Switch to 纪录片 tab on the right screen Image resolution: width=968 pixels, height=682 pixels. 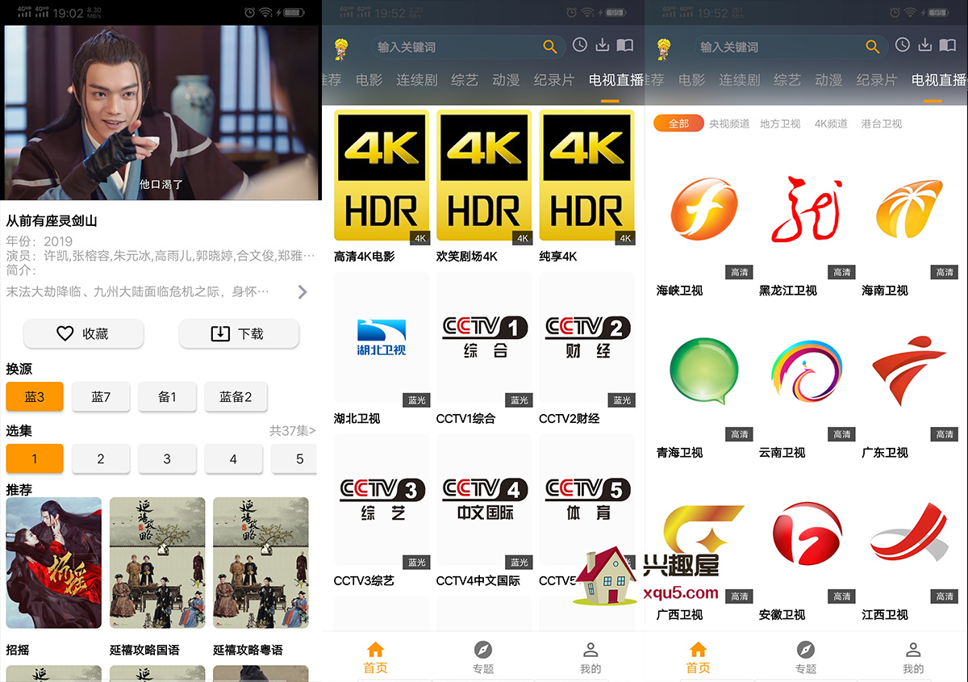click(877, 80)
